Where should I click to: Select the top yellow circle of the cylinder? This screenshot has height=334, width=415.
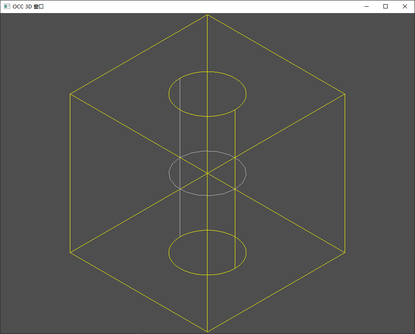coord(207,94)
